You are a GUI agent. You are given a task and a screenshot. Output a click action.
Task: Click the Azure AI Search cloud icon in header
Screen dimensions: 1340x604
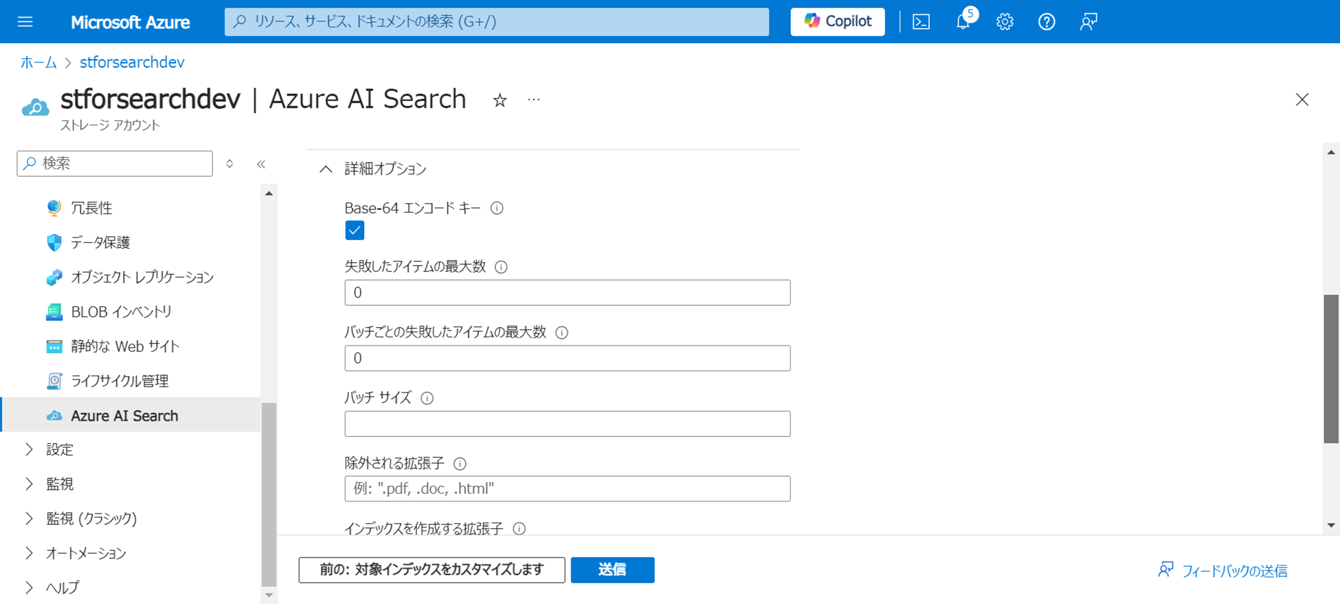pos(35,107)
